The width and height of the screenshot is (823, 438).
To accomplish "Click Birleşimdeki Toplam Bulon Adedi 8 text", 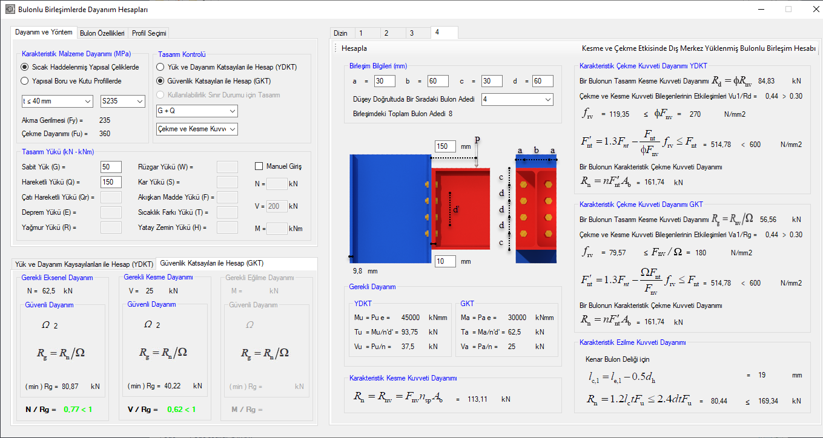I will (x=404, y=113).
